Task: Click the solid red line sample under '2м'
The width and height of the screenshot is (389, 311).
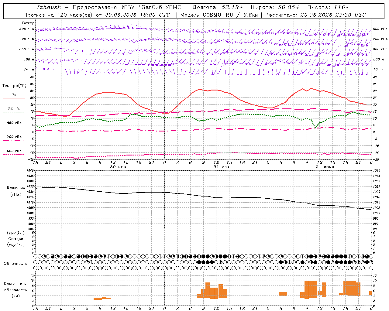Action: 14,98
